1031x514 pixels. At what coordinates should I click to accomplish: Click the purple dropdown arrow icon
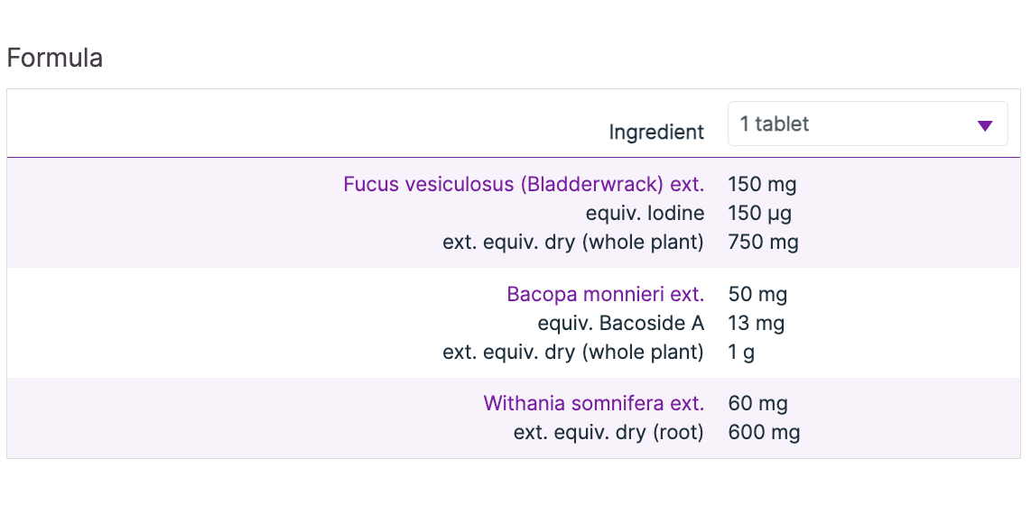point(985,125)
